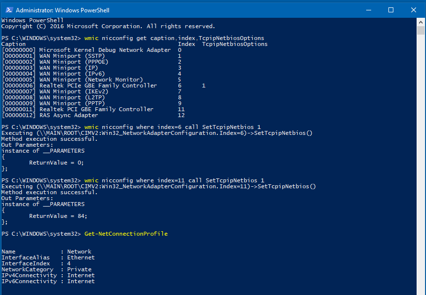The width and height of the screenshot is (426, 295).
Task: Maximize the PowerShell window
Action: click(390, 10)
